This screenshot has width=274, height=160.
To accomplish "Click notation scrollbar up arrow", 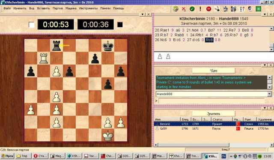I will point(271,29).
